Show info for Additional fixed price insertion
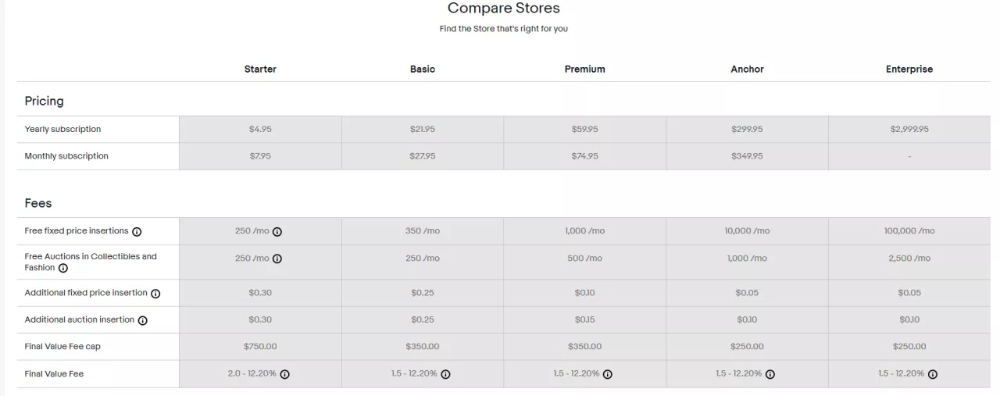The height and width of the screenshot is (396, 1000). [155, 294]
